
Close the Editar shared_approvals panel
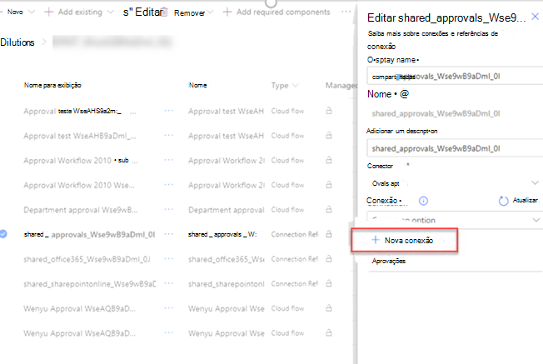click(x=535, y=17)
